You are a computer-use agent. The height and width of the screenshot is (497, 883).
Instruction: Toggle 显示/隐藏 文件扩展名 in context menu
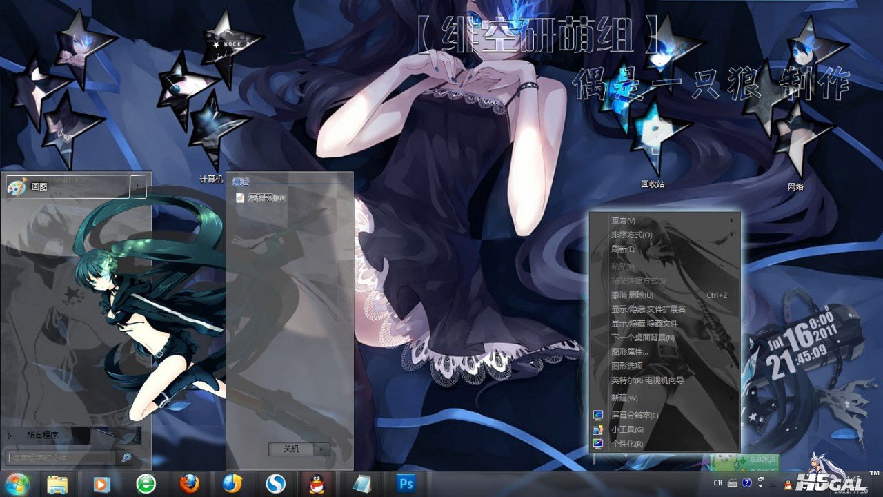tap(648, 309)
